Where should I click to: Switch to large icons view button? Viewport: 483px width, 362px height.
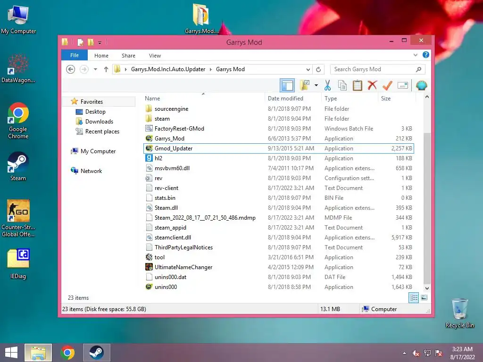tap(424, 297)
